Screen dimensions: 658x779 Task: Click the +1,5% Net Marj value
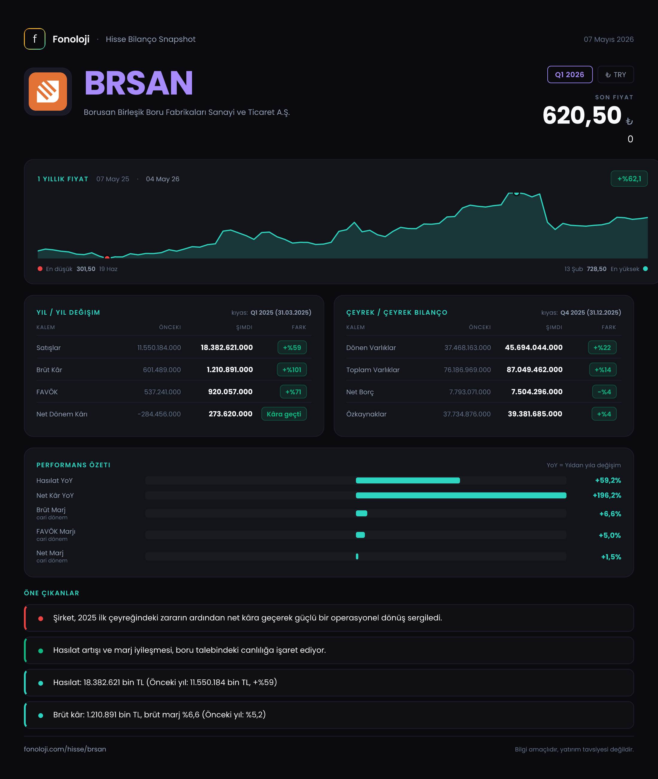611,557
